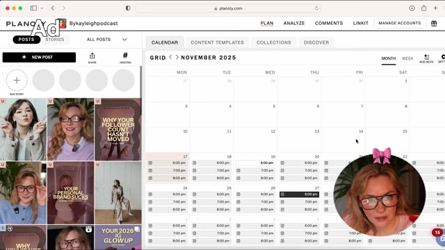The height and width of the screenshot is (250, 445).
Task: Click the Add Story plus circle
Action: point(17,81)
